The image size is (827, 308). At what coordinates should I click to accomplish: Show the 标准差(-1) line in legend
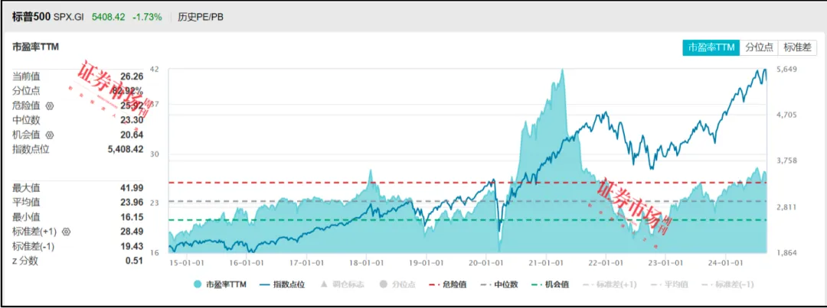tap(727, 284)
